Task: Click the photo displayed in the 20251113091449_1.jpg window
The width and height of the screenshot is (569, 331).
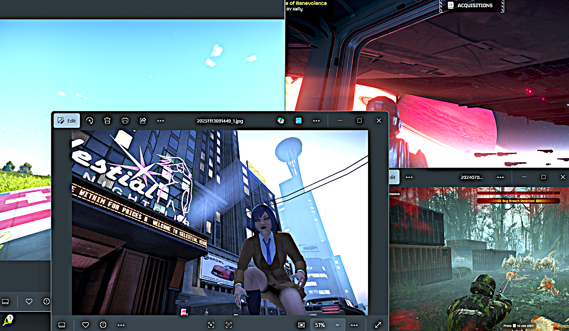Action: tap(220, 223)
